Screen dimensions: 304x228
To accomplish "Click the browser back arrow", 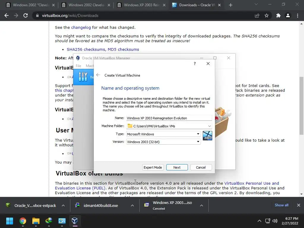I will [x=7, y=15].
